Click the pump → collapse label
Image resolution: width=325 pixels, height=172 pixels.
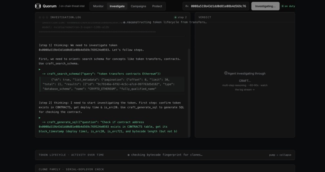tap(280, 155)
